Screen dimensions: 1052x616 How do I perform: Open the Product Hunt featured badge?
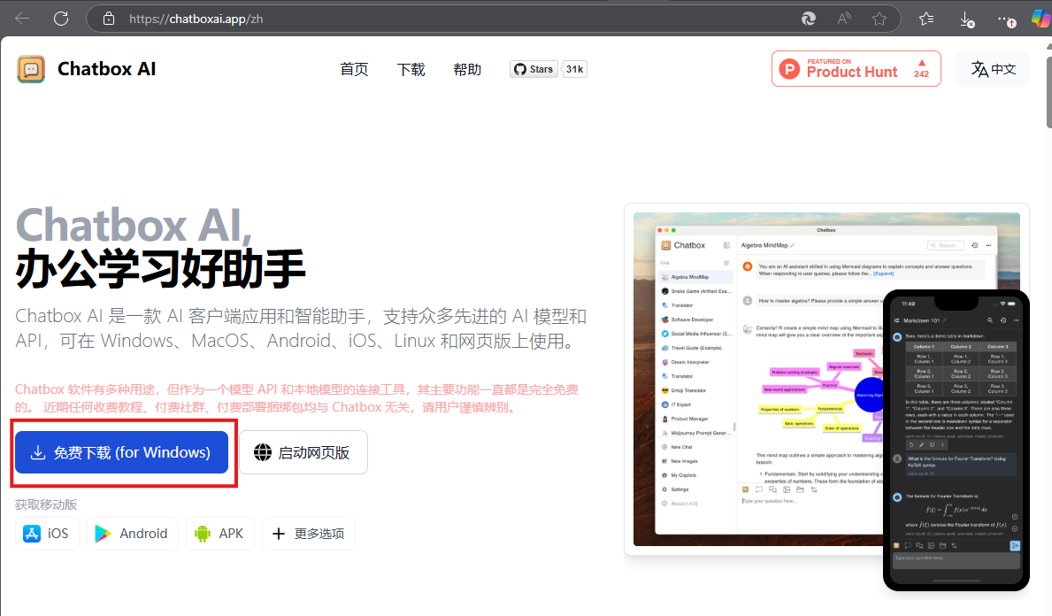point(856,68)
